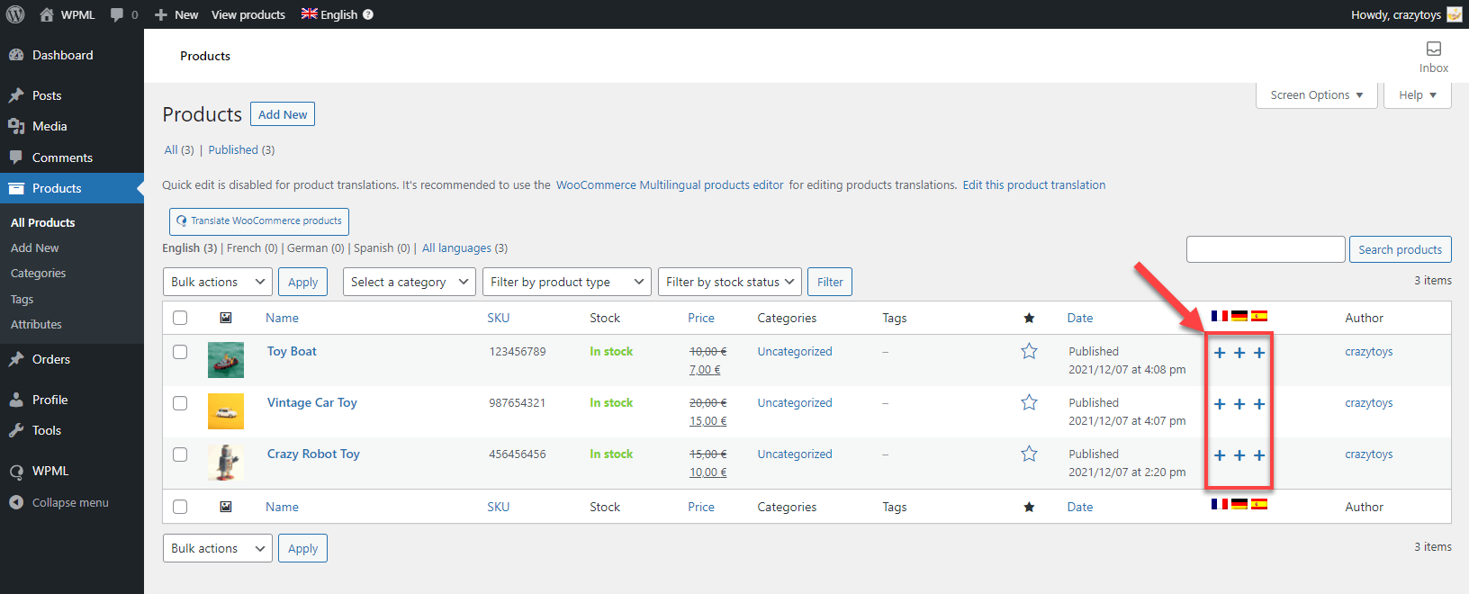Add Spanish translation for Vintage Car Toy
The width and height of the screenshot is (1469, 594).
[1259, 404]
